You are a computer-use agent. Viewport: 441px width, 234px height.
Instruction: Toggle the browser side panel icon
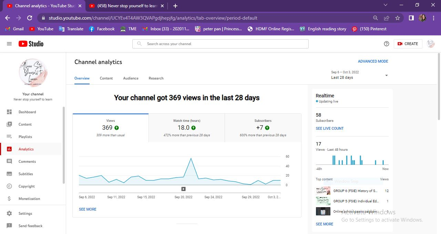[x=411, y=18]
